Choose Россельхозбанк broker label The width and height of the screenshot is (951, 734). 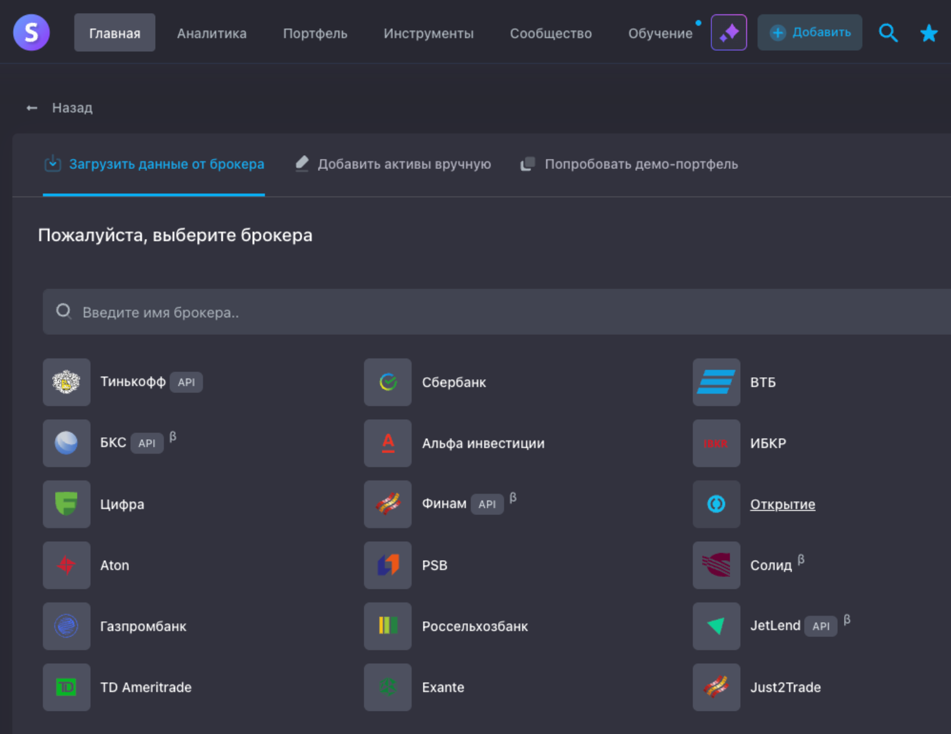[475, 626]
